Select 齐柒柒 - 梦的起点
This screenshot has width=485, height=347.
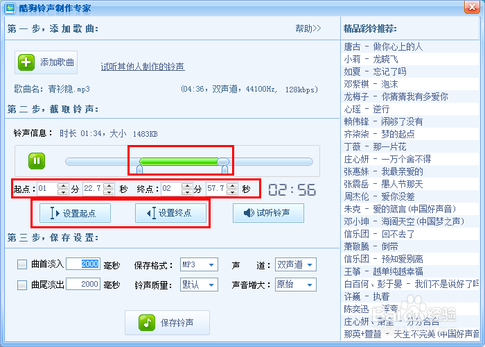pyautogui.click(x=410, y=134)
